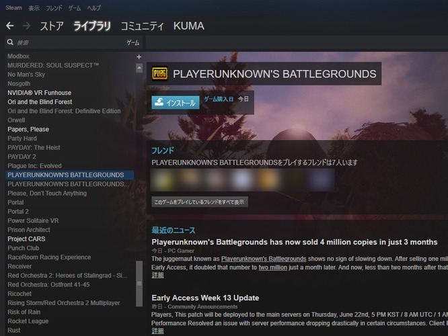Open the 4 million copies news headline
The image size is (448, 336).
[294, 242]
